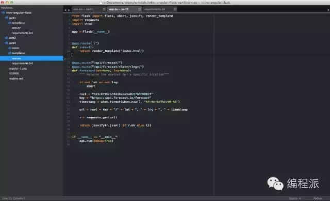
Task: Click Line 11, Column 1 status text
Action: [x=13, y=198]
